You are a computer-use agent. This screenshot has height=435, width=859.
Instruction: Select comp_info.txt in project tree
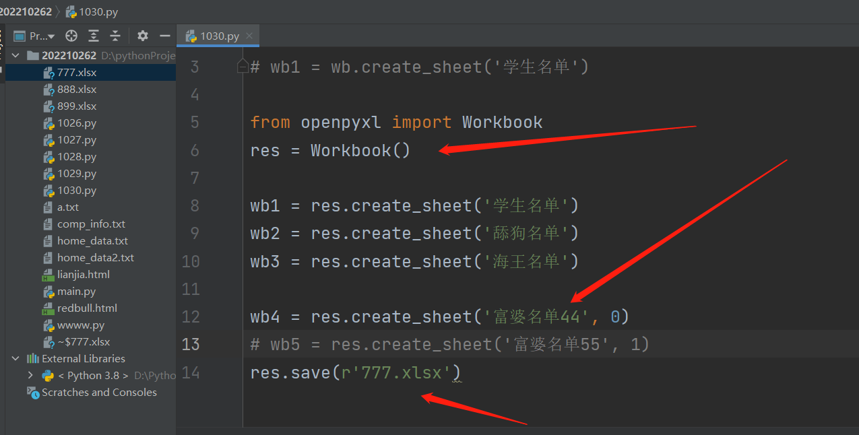point(91,224)
